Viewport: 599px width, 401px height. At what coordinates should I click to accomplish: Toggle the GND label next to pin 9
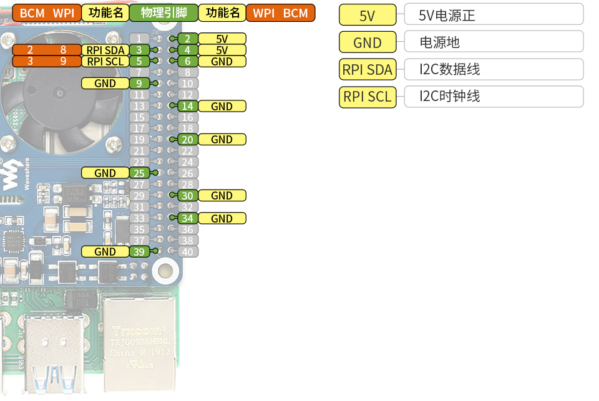point(105,83)
